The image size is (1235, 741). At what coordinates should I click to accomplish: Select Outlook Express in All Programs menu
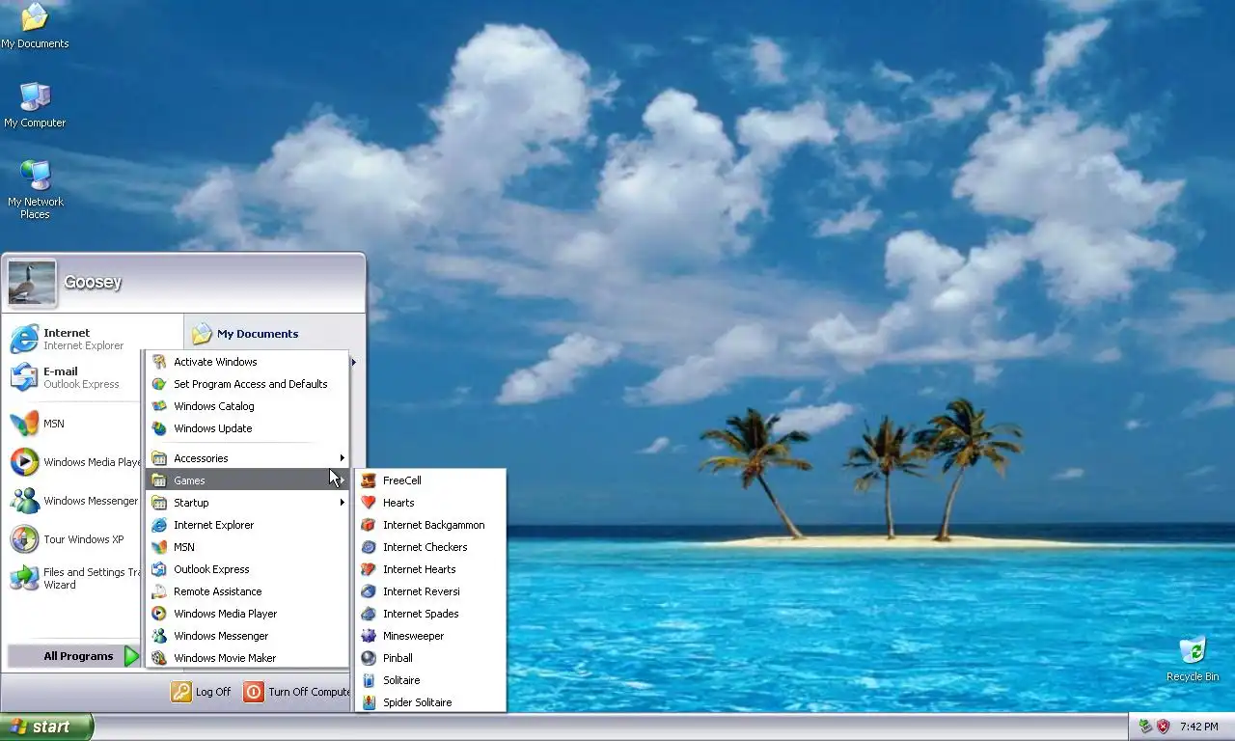pyautogui.click(x=247, y=569)
